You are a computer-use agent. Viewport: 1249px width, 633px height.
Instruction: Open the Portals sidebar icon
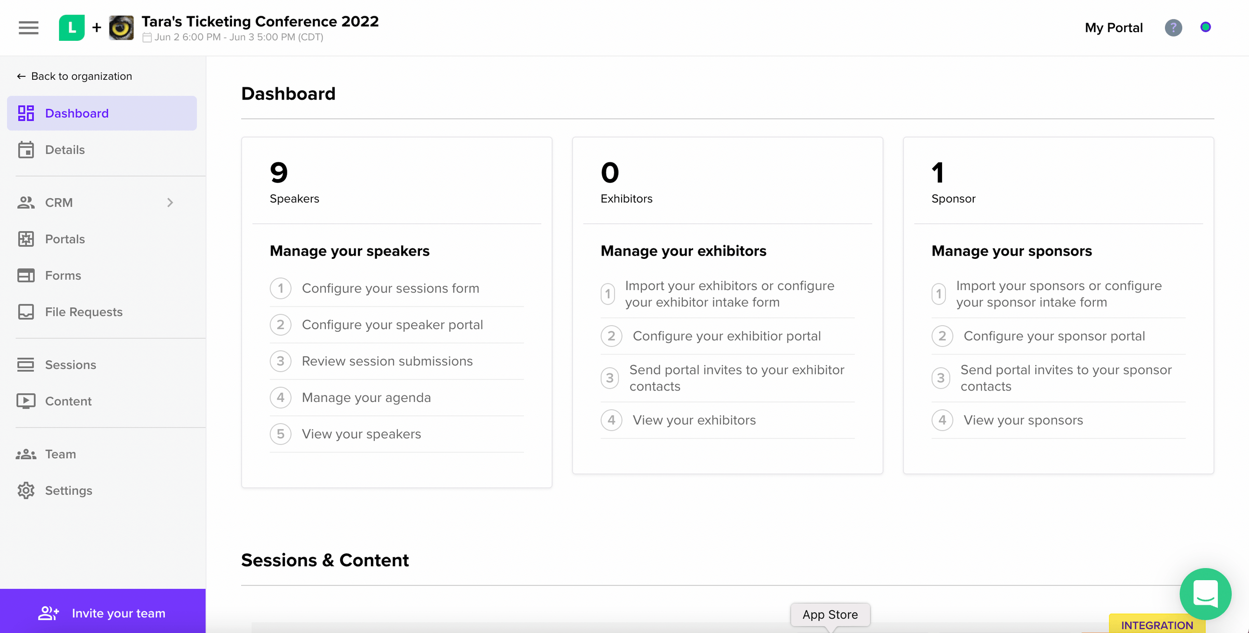click(x=26, y=239)
